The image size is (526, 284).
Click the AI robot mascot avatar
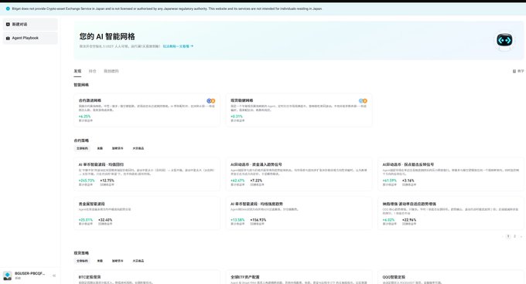pyautogui.click(x=504, y=40)
